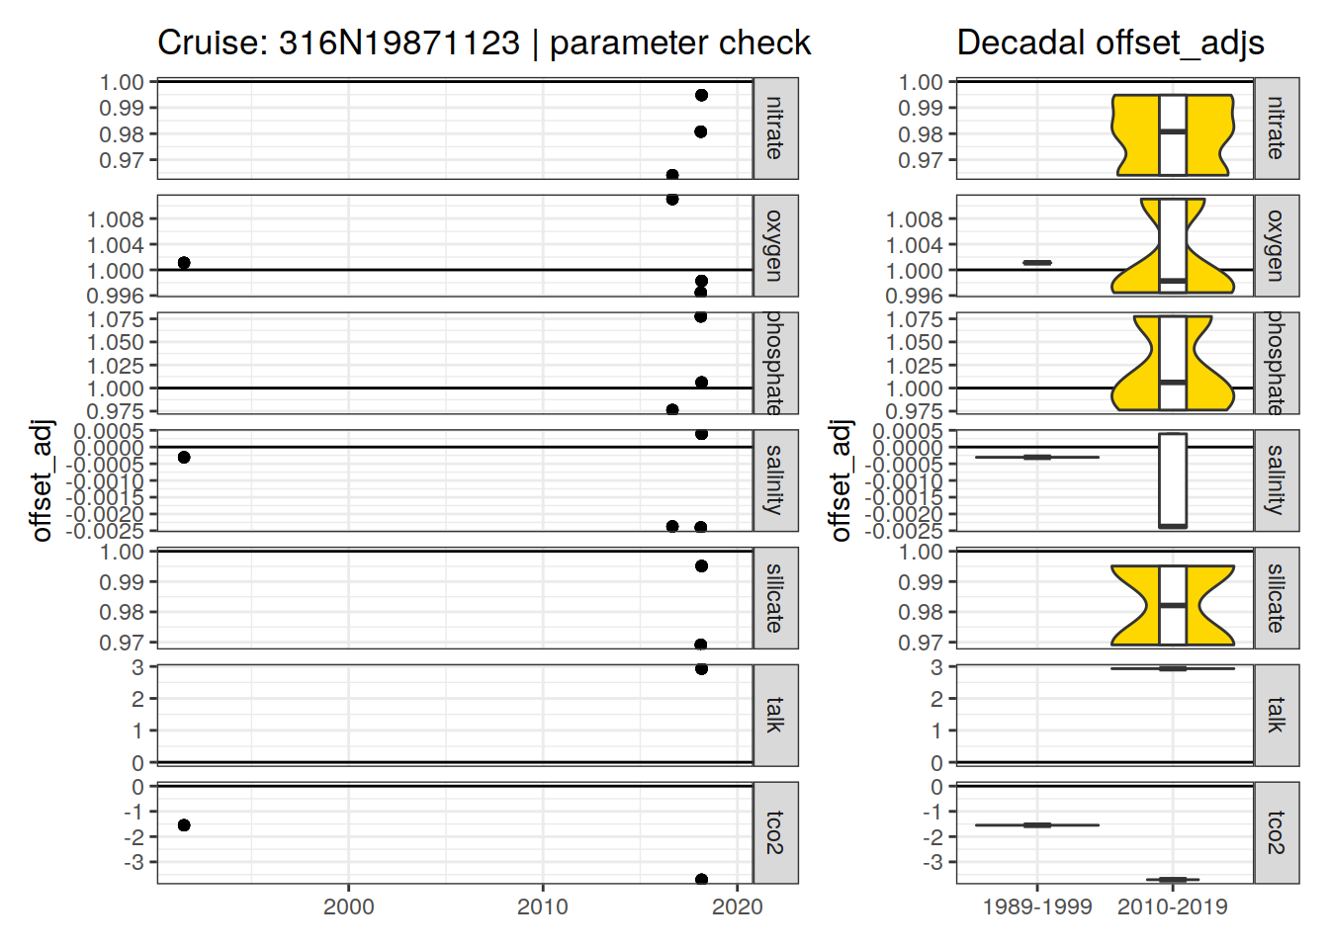Select the 2010-2019 x-axis label
The height and width of the screenshot is (949, 1329).
[1173, 906]
